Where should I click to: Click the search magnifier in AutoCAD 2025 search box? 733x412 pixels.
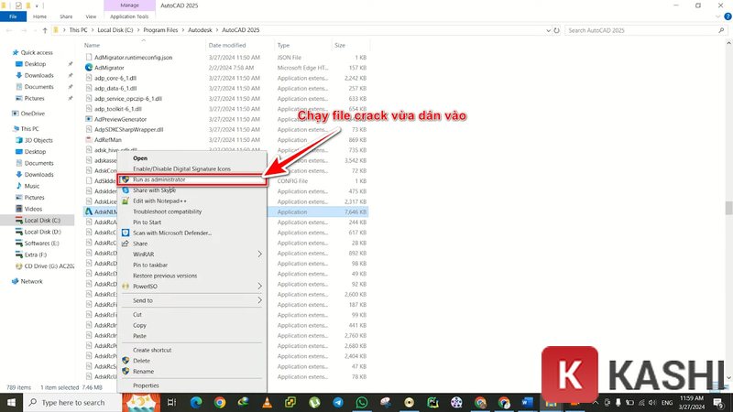pos(721,30)
